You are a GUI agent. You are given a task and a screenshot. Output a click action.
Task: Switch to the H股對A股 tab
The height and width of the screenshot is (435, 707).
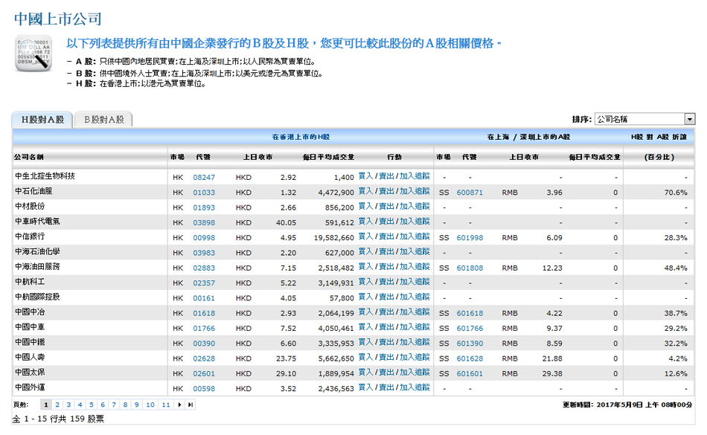tap(42, 120)
